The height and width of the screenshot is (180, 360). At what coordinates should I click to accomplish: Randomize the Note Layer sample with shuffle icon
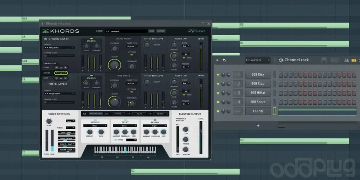click(73, 93)
